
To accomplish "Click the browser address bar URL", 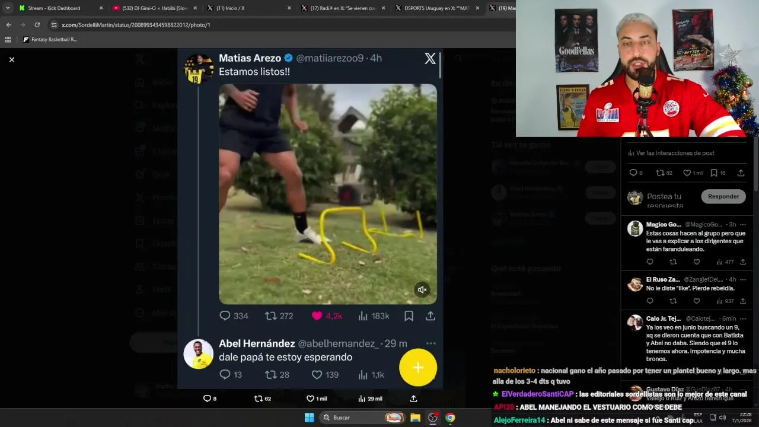I will 136,25.
